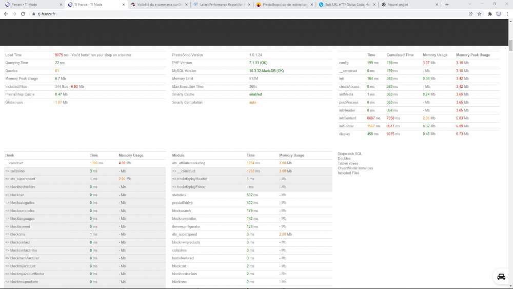Click the page vertical scrollbar thumb
Image resolution: width=513 pixels, height=289 pixels.
tap(510, 45)
